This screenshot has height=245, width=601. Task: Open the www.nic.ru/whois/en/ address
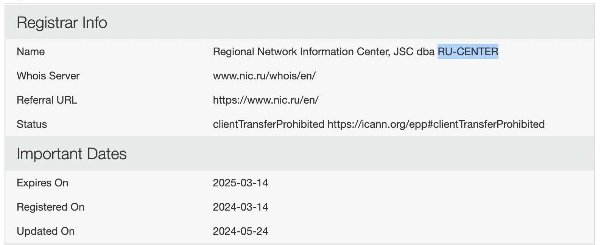(264, 76)
